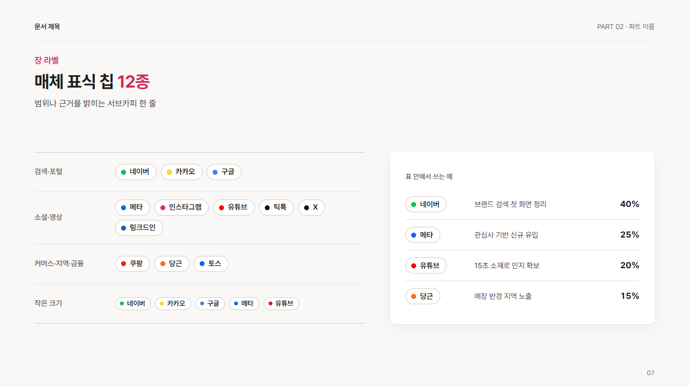Select the 검색·포털 row label
The height and width of the screenshot is (387, 689).
48,171
